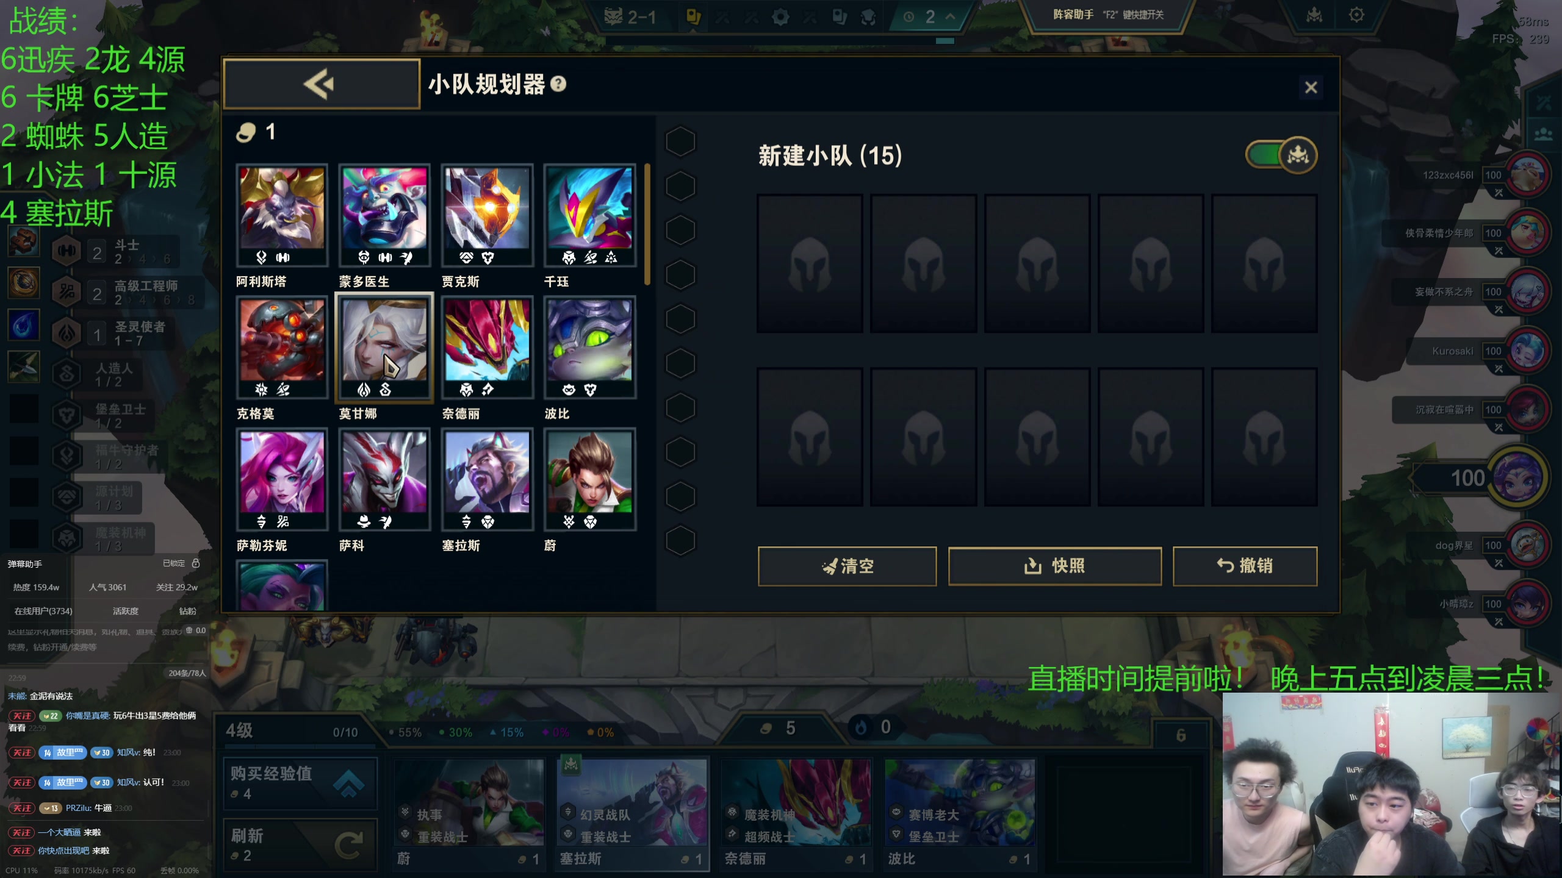Image resolution: width=1562 pixels, height=878 pixels.
Task: Expand the stage round chevron at top
Action: coord(950,16)
